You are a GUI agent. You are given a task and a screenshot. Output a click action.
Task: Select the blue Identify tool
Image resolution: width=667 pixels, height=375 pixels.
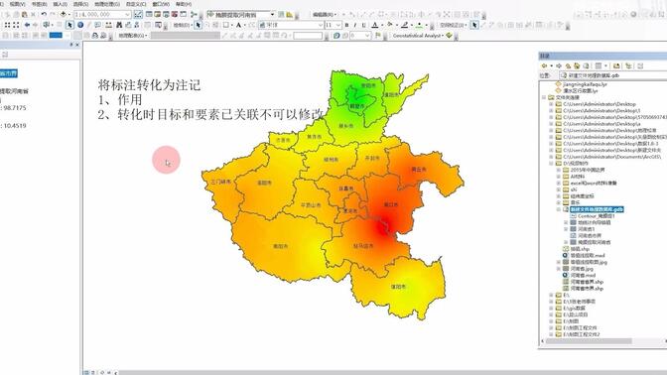tap(80, 25)
